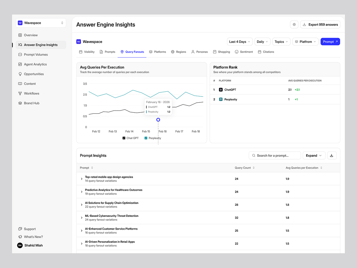357x268 pixels.
Task: Uncheck the Perplexity legend checkbox
Action: [x=146, y=138]
